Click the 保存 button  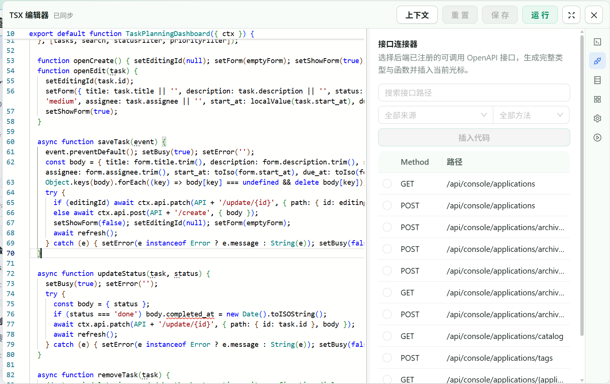(x=500, y=15)
